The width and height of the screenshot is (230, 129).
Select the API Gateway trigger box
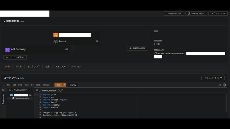click(x=36, y=50)
